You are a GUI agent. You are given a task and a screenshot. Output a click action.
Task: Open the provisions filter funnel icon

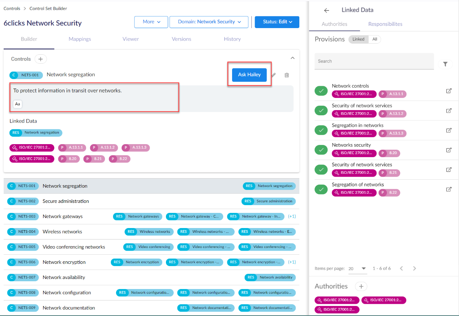coord(445,64)
